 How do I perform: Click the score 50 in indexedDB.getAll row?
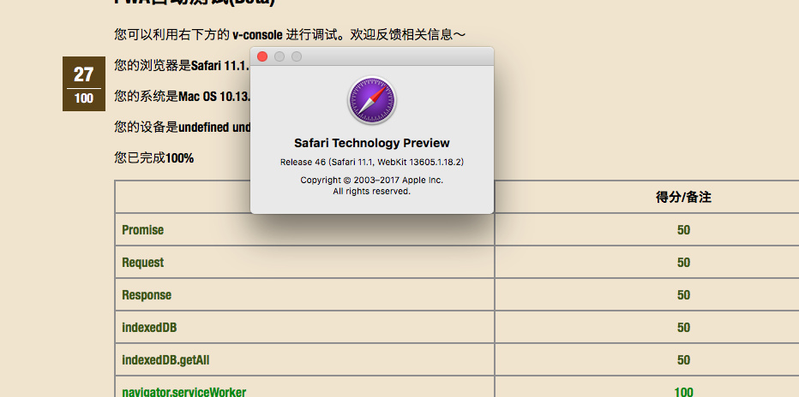(683, 360)
